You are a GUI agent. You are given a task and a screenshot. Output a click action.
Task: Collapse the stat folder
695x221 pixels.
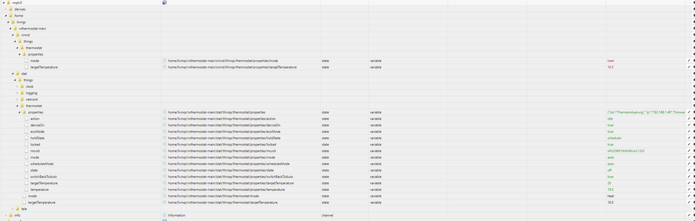tap(12, 73)
